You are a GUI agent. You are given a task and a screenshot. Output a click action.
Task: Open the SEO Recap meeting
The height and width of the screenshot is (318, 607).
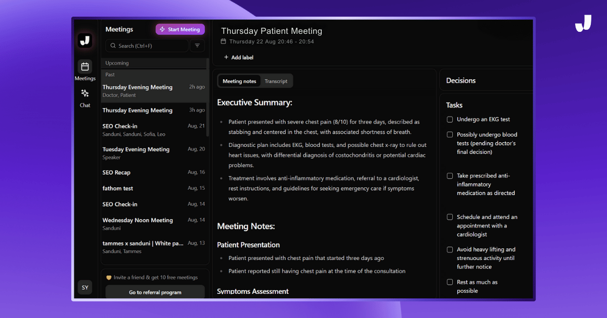coord(154,173)
